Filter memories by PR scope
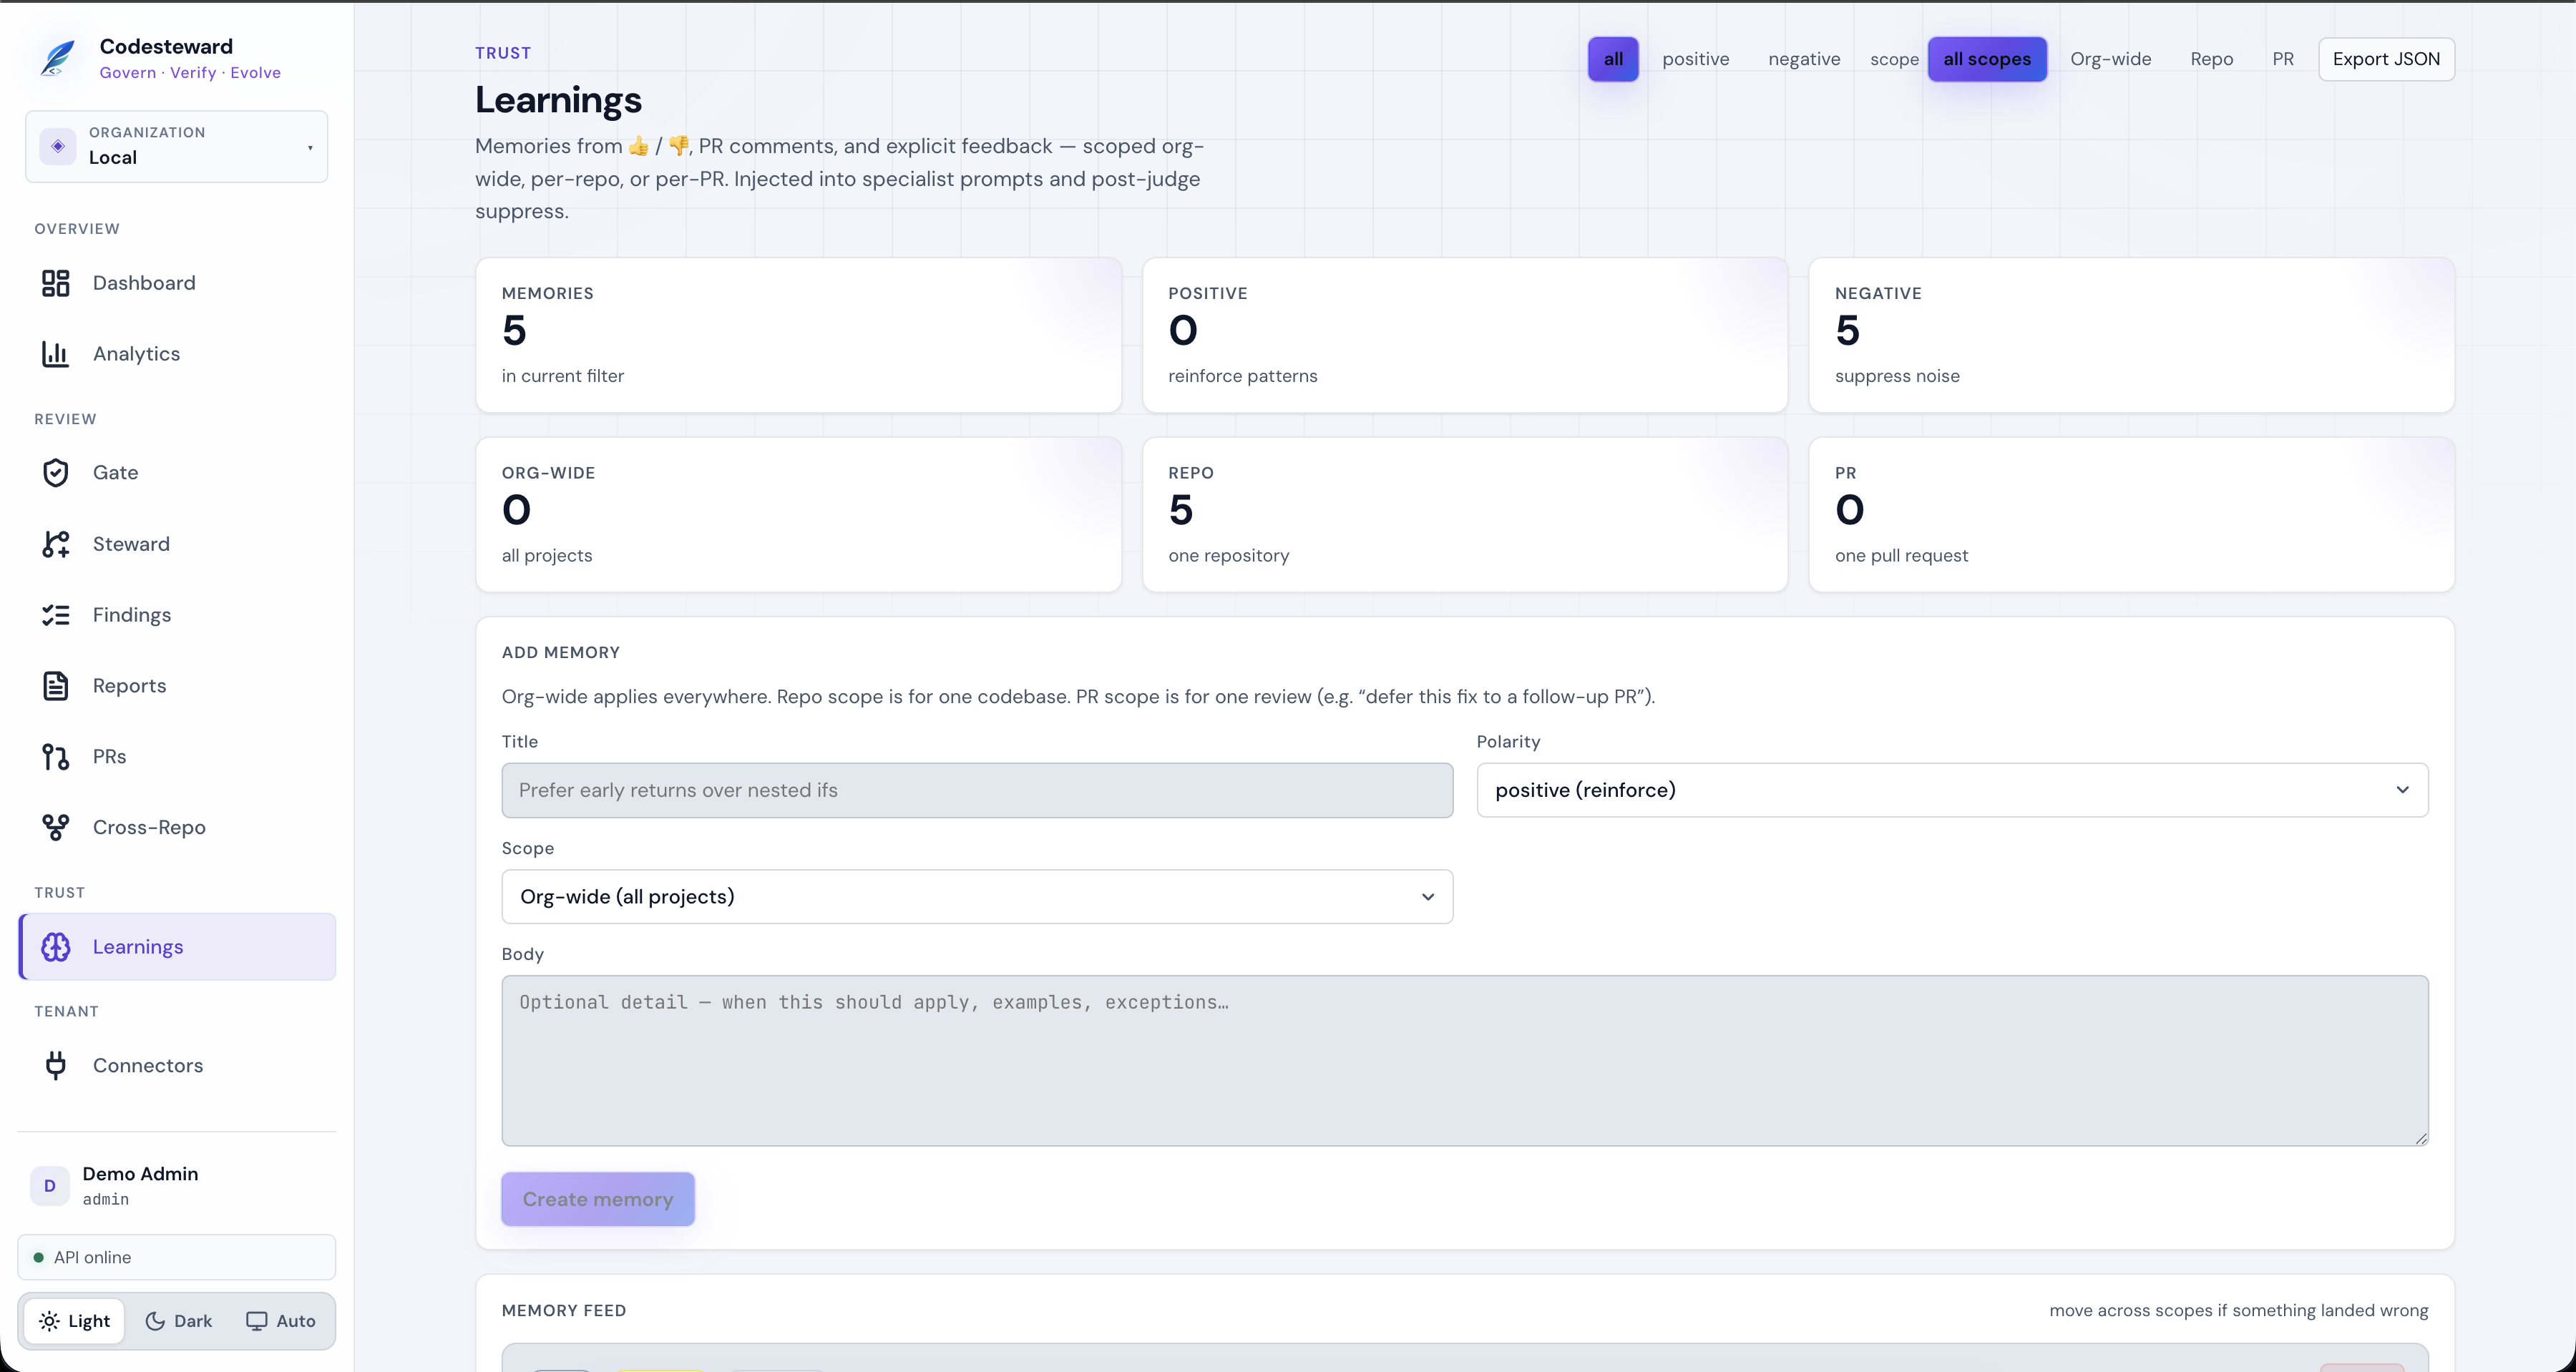 pyautogui.click(x=2283, y=59)
